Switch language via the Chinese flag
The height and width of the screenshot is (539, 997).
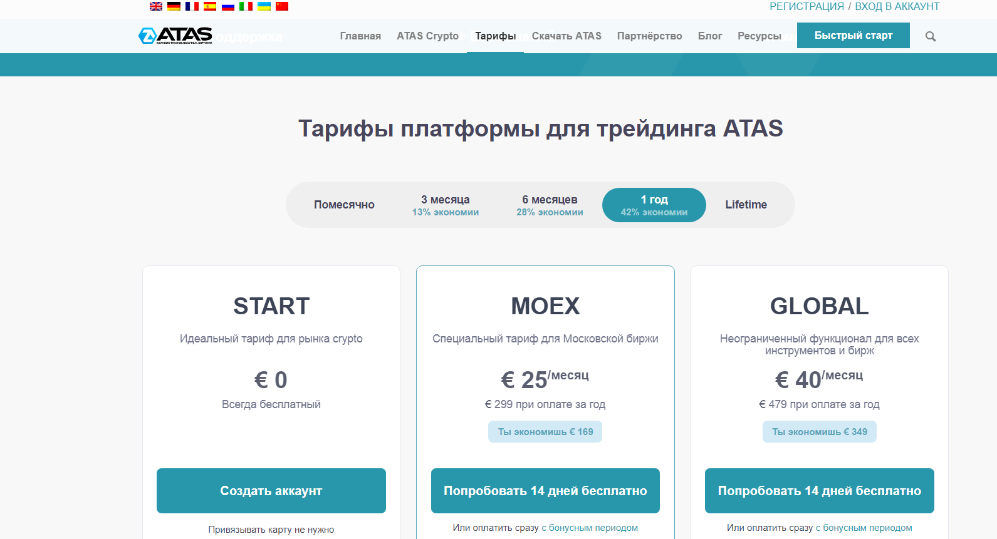282,6
